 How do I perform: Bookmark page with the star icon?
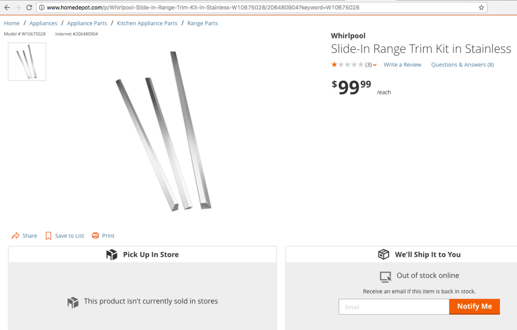tap(481, 8)
